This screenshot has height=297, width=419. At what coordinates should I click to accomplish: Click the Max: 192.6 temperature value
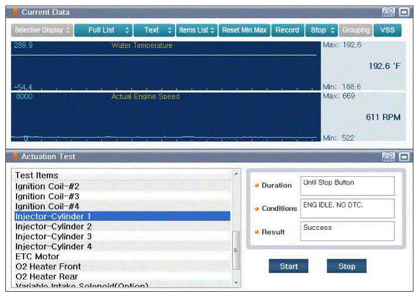[342, 45]
